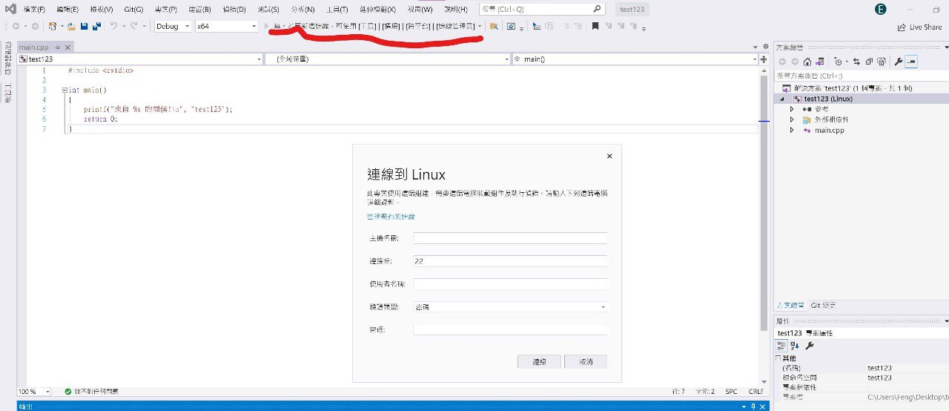This screenshot has width=949, height=411.
Task: Click the wrench properties icon in Solution Explorer
Action: click(899, 62)
